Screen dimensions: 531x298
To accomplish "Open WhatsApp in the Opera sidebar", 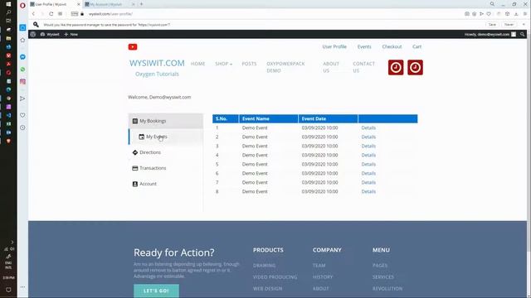I will click(x=22, y=70).
